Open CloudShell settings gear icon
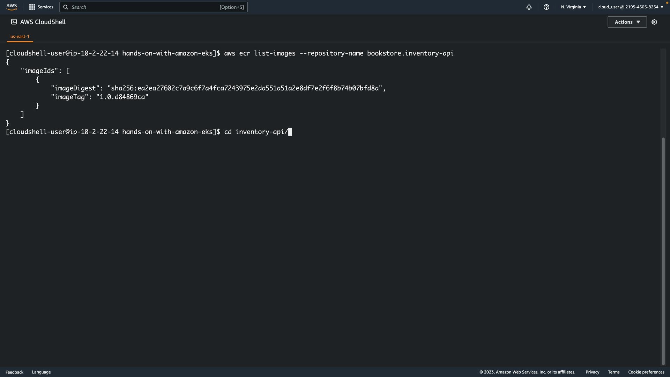The image size is (670, 377). pyautogui.click(x=654, y=22)
